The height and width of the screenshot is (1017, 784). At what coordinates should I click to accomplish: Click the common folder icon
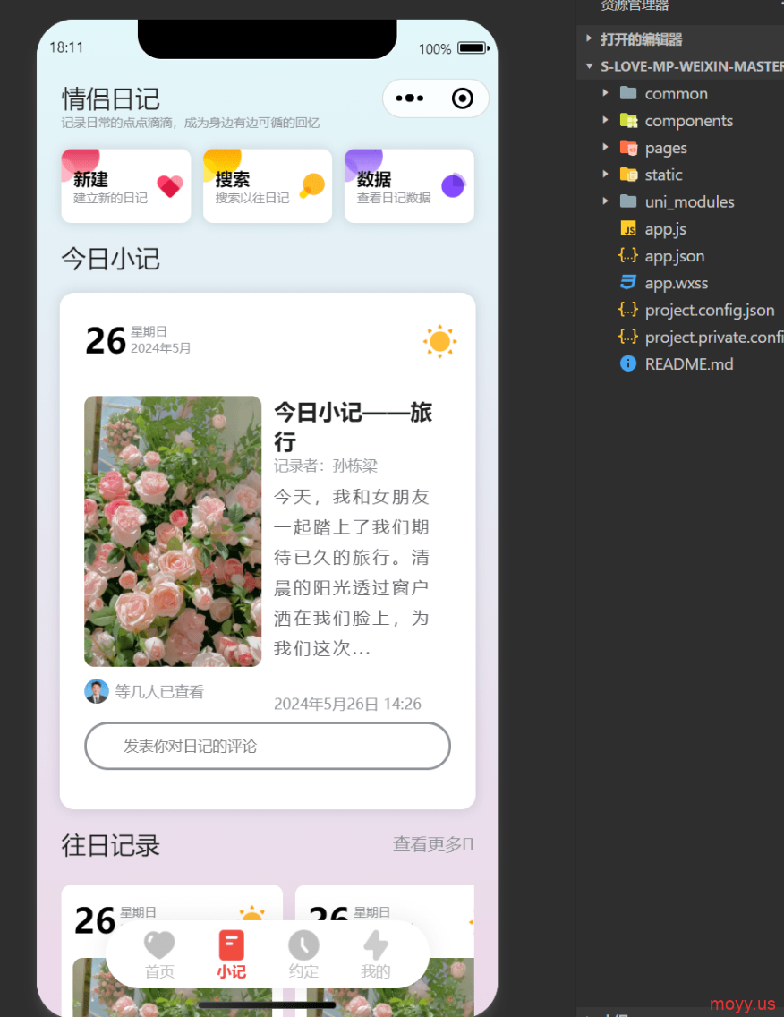(628, 93)
